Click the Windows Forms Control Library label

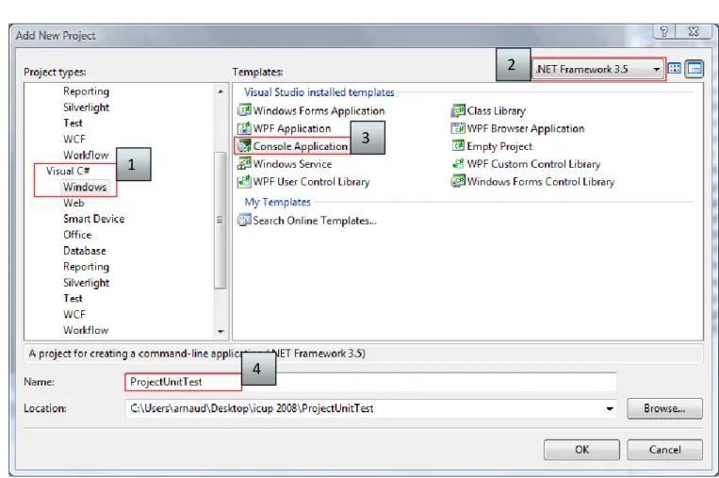click(541, 182)
